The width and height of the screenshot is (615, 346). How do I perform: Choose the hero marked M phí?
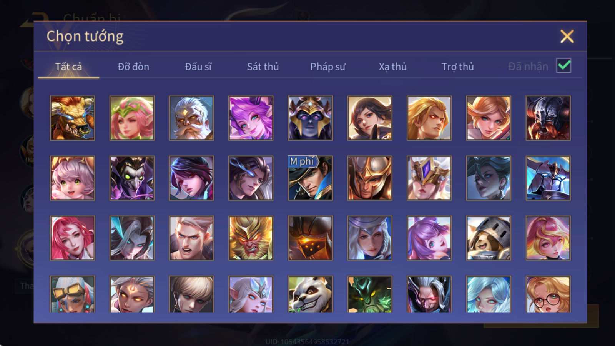[310, 178]
